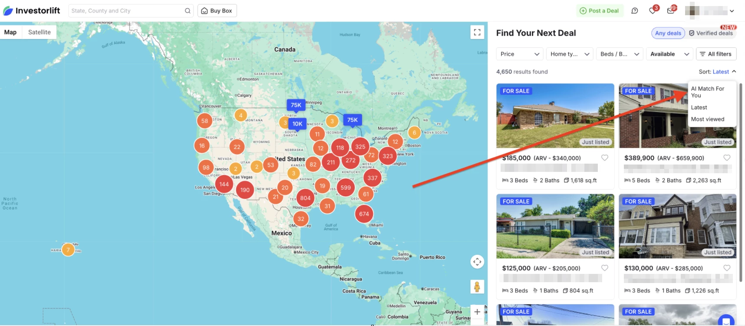Favorite the $125,000 listing
745x326 pixels.
(604, 268)
